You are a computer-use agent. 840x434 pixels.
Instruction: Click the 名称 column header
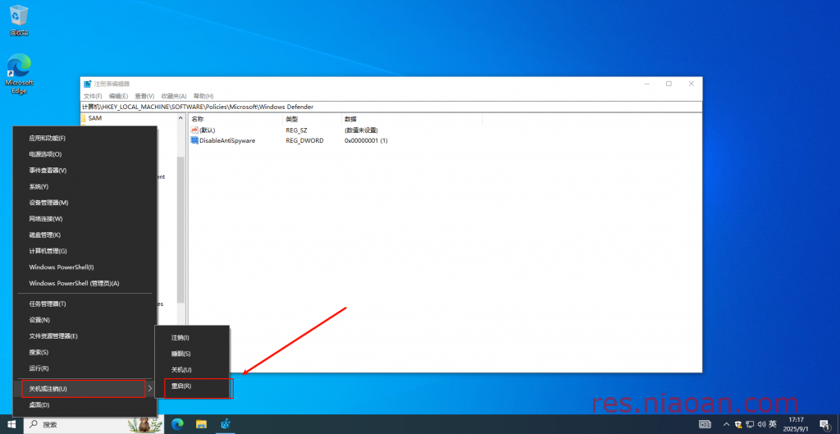click(235, 119)
